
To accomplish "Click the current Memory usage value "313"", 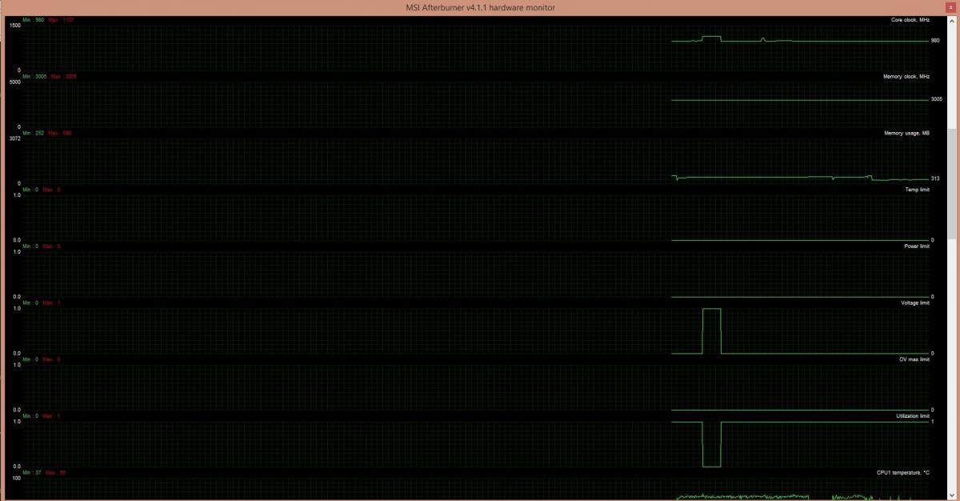I will (935, 178).
